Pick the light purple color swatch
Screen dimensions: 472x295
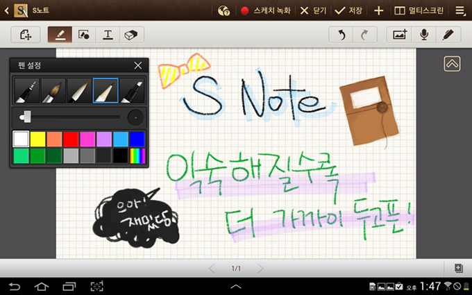pyautogui.click(x=104, y=139)
